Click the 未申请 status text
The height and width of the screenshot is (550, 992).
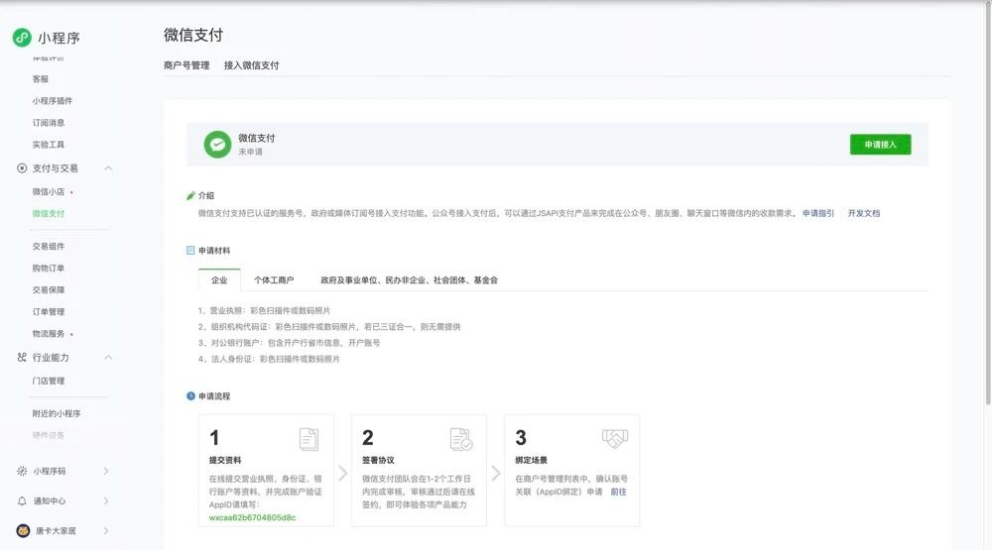click(x=251, y=152)
